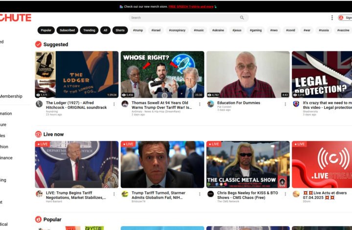Filter by #trump hashtag

click(138, 30)
